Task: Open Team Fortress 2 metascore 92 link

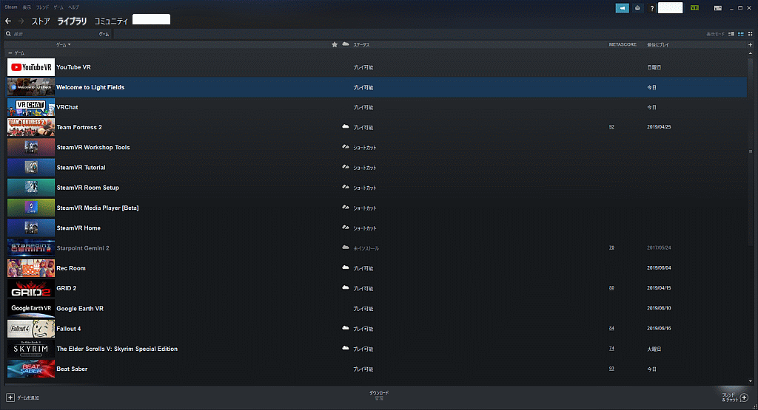Action: (x=611, y=127)
